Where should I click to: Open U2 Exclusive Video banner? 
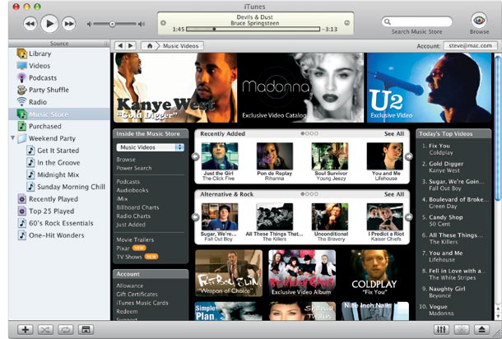429,88
